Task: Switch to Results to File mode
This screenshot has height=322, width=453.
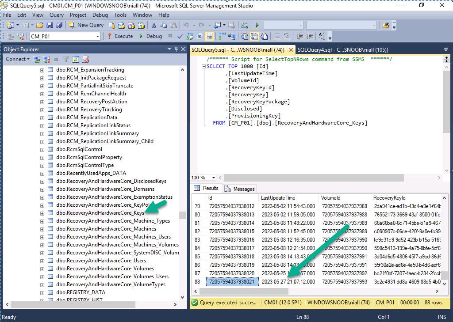Action: click(264, 36)
